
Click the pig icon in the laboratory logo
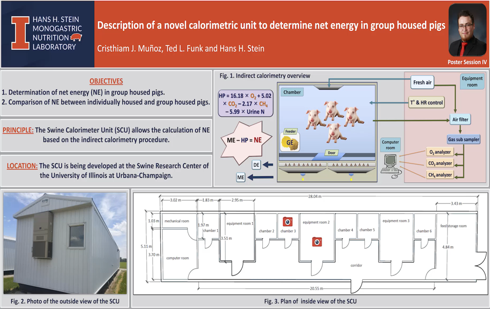[x=76, y=37]
